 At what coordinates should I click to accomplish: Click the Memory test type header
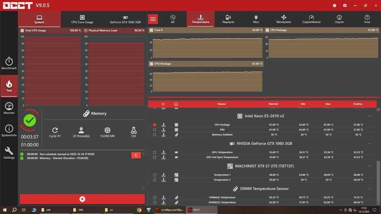click(x=94, y=113)
